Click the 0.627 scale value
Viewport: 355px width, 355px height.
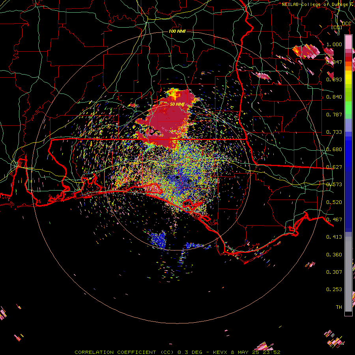(334, 167)
